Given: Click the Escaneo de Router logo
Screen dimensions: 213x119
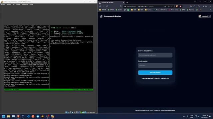Looking at the screenshot, I should point(110,16).
